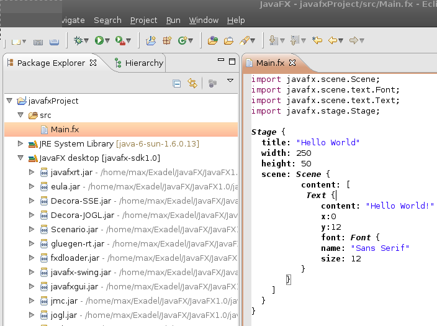Screen dimensions: 437x326
Task: Click the Back navigation arrow
Action: tap(334, 41)
